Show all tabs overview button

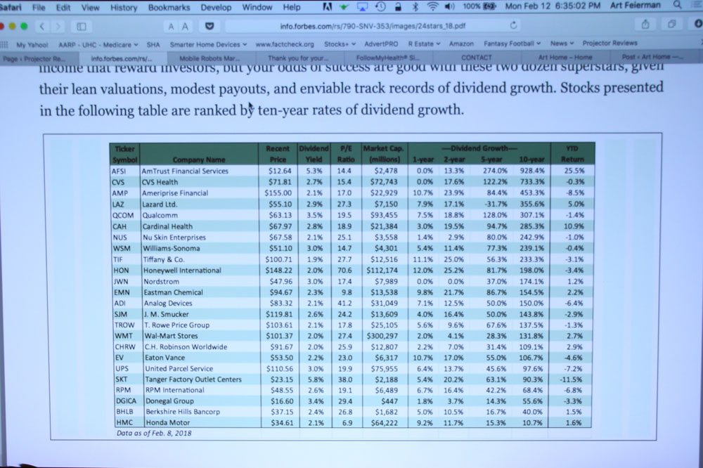[x=671, y=24]
